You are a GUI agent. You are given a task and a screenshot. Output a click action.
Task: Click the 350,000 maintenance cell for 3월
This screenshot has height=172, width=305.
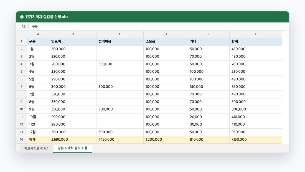tap(120, 64)
